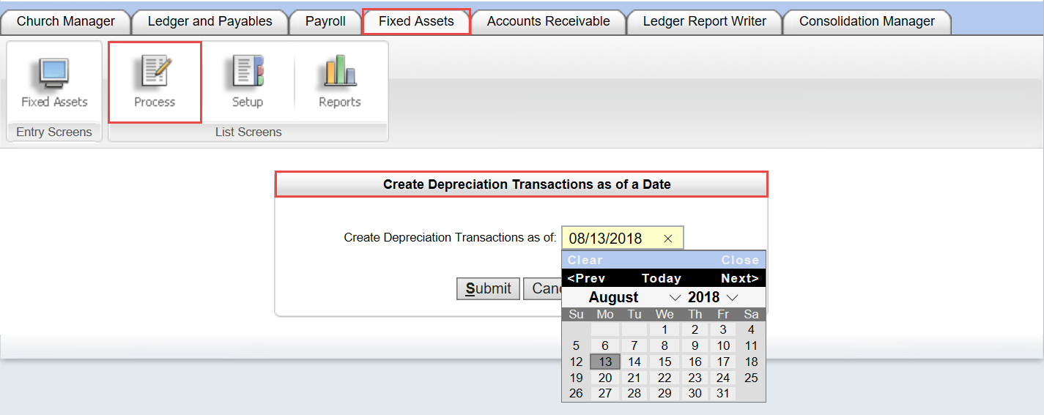Select August 18 in the calendar

pos(751,362)
